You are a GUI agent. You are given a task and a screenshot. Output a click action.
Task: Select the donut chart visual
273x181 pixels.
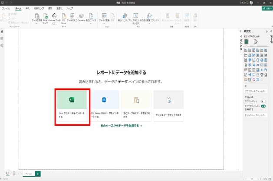point(262,60)
